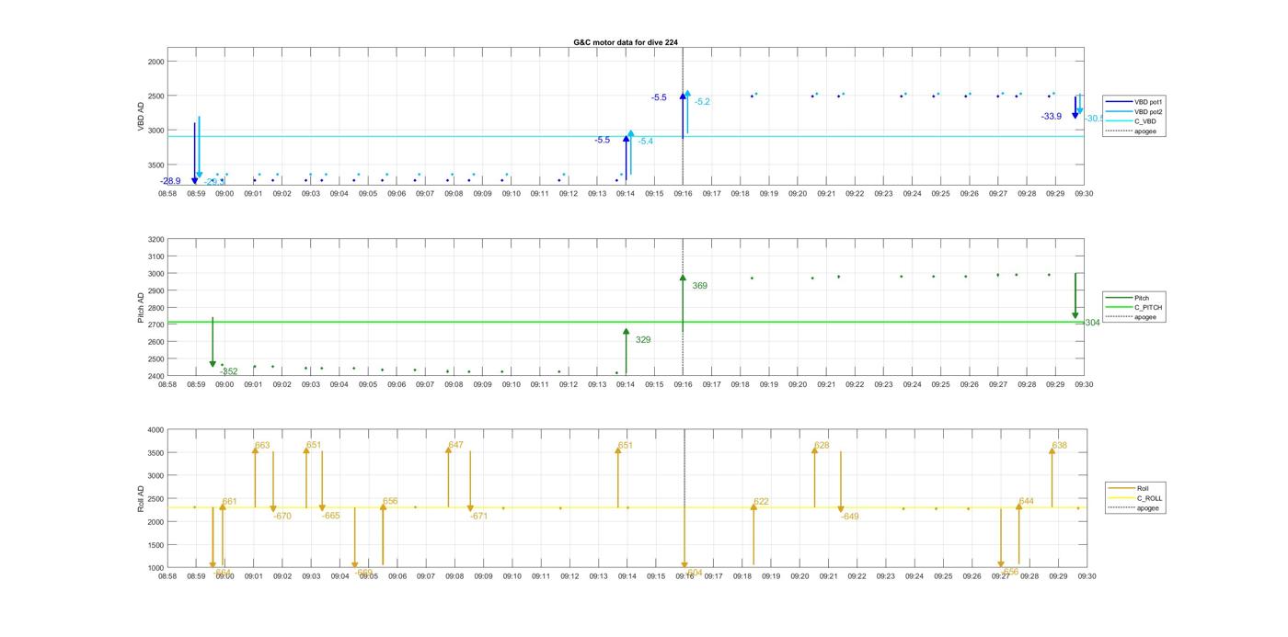Click the "08:58" time tick under Roll plot
This screenshot has height=637, width=1288.
click(x=167, y=576)
